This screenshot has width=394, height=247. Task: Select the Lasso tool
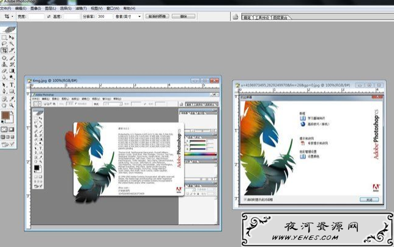(x=4, y=44)
